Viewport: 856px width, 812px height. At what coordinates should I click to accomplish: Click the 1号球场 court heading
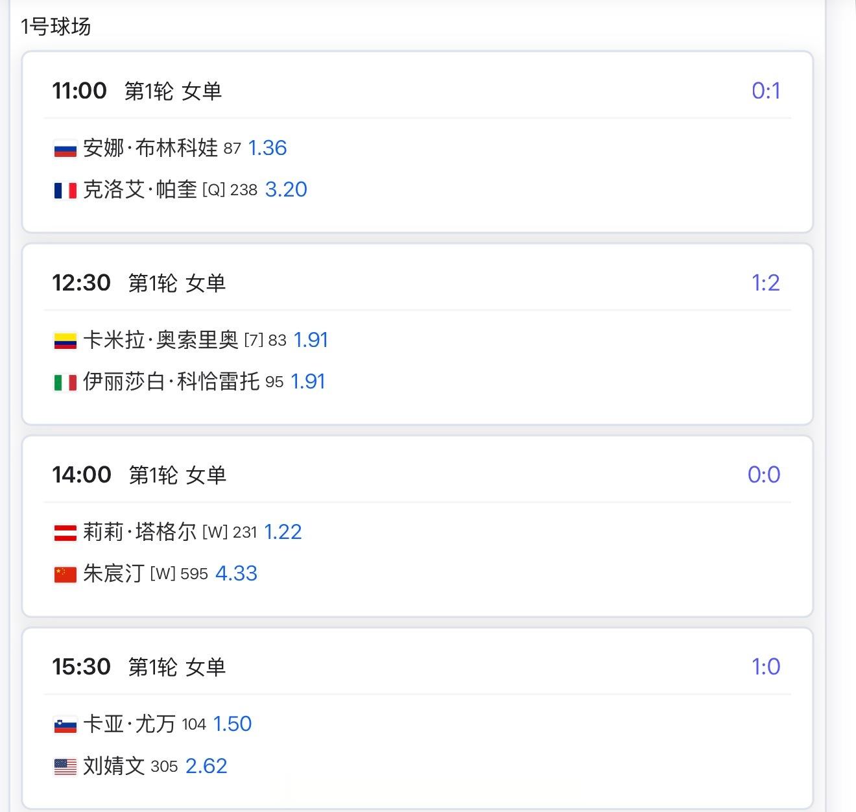pyautogui.click(x=56, y=27)
